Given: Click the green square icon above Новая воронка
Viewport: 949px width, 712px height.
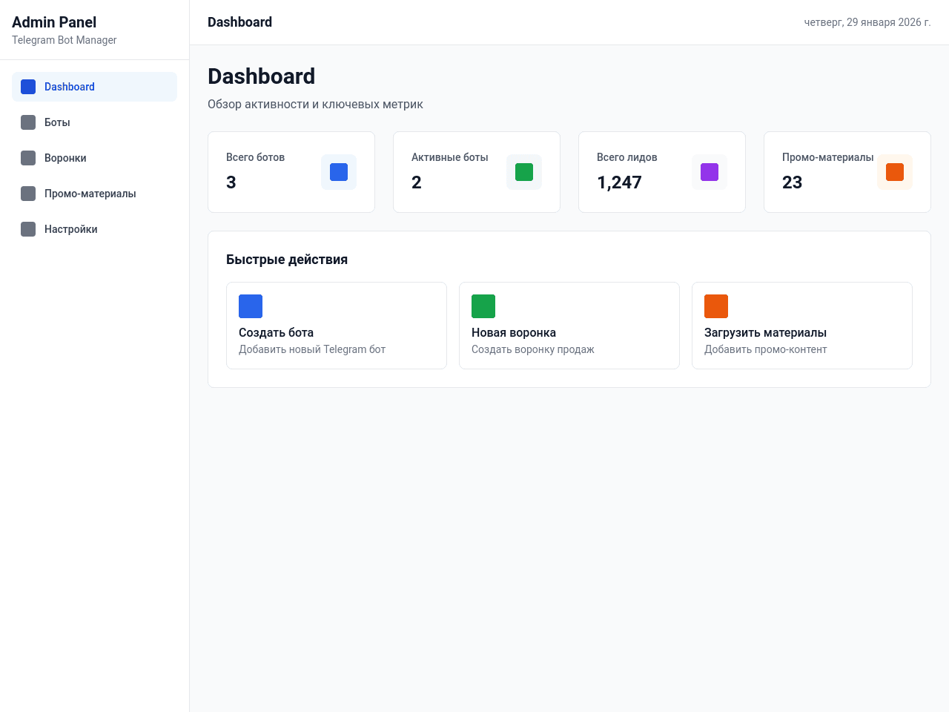Looking at the screenshot, I should click(x=483, y=306).
